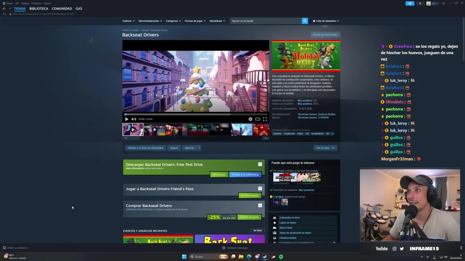The image size is (465, 261).
Task: Click the Ignorar button
Action: click(189, 148)
